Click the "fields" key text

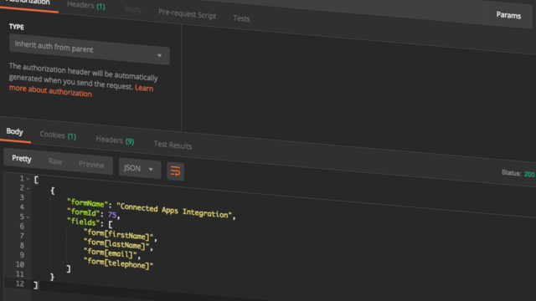84,222
